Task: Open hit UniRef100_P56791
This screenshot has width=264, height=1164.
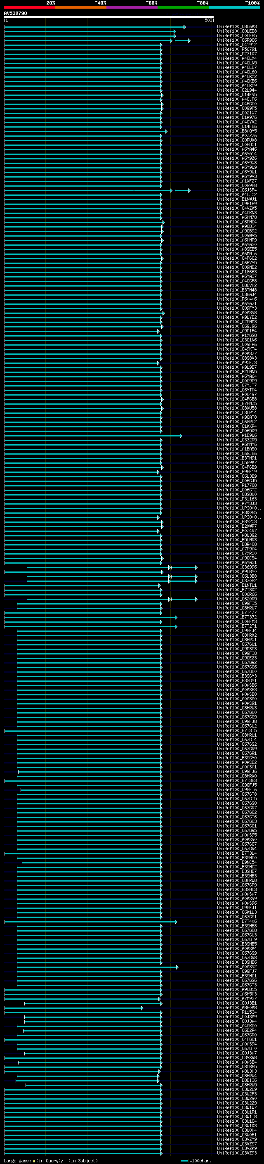Action: (x=237, y=49)
